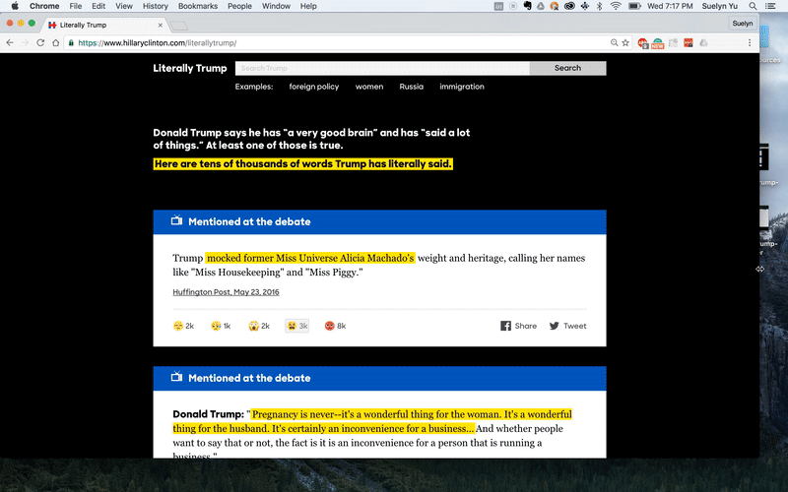Click the Tweet text

(575, 326)
